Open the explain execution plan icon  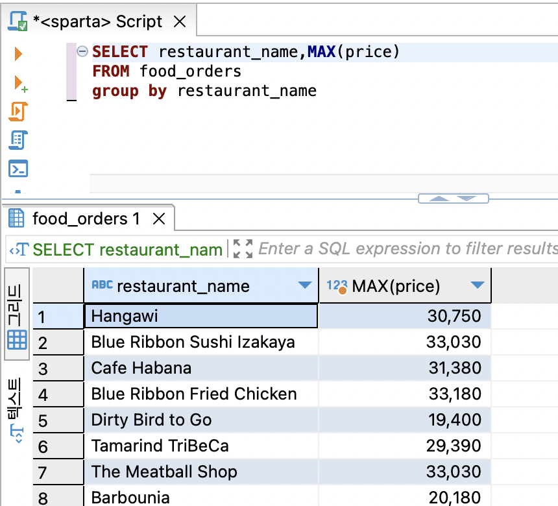pyautogui.click(x=18, y=140)
